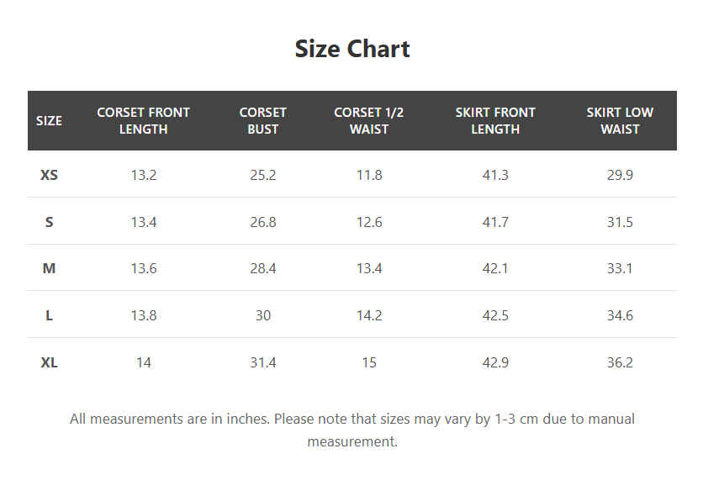
Task: Click the XS corset bust value 25.2
Action: 262,175
